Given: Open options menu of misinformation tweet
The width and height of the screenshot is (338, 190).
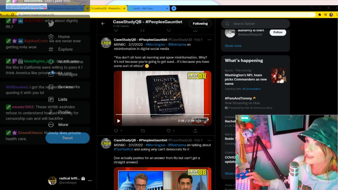Looking at the screenshot, I should [x=209, y=40].
